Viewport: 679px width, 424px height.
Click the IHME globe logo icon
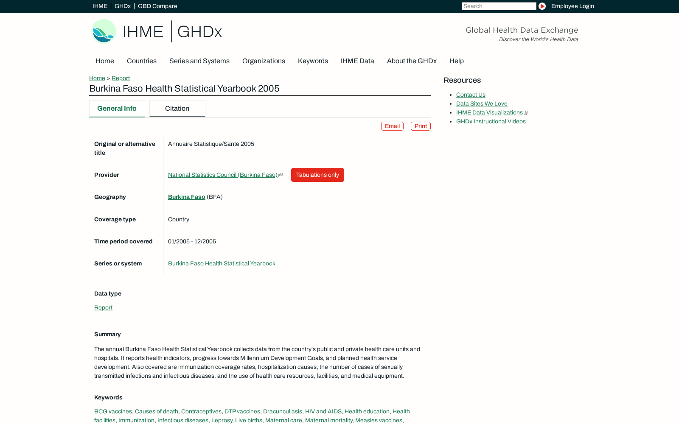tap(104, 31)
